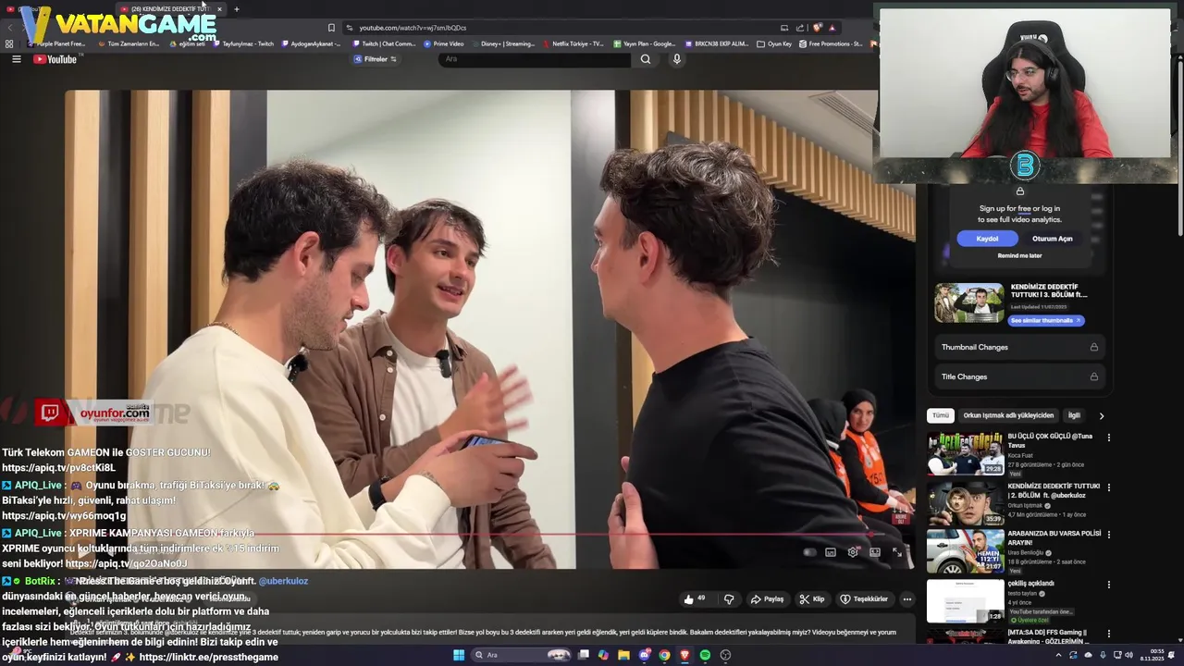This screenshot has height=666, width=1184.
Task: Open Twitch Chat Commands bookmark
Action: coord(384,43)
